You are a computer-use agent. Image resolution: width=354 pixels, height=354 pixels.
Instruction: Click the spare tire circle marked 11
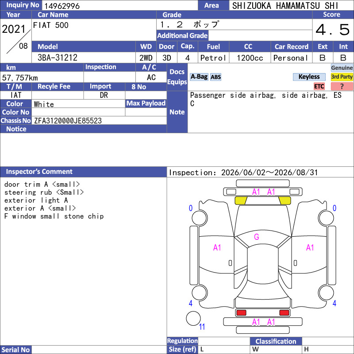tap(193, 318)
